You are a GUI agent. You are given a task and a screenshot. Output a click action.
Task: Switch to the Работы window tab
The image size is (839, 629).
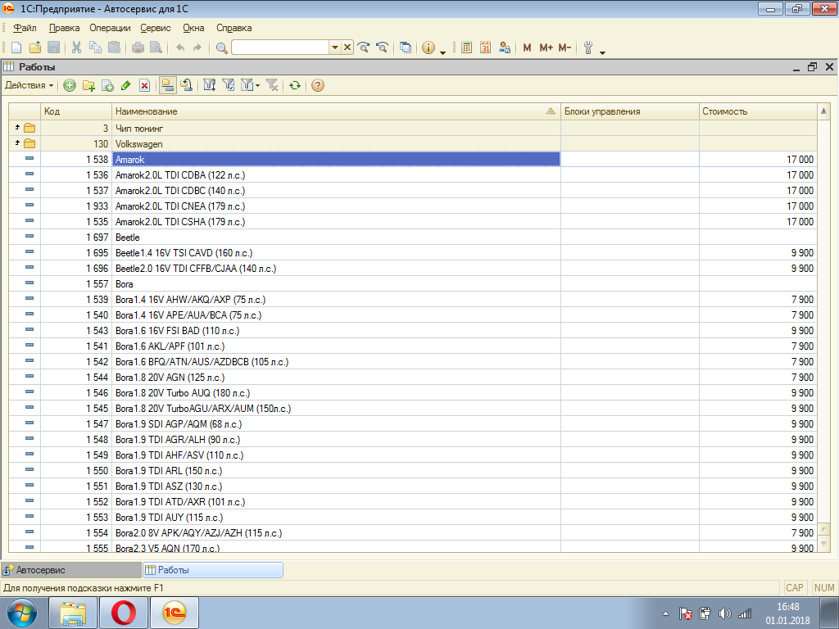click(213, 570)
